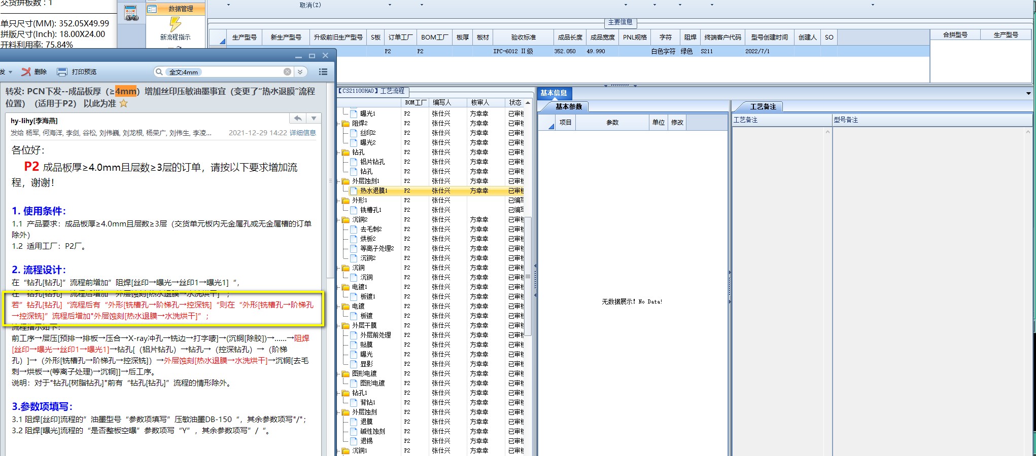1036x456 pixels.
Task: Click the 电镀1 folder icon
Action: click(x=346, y=287)
